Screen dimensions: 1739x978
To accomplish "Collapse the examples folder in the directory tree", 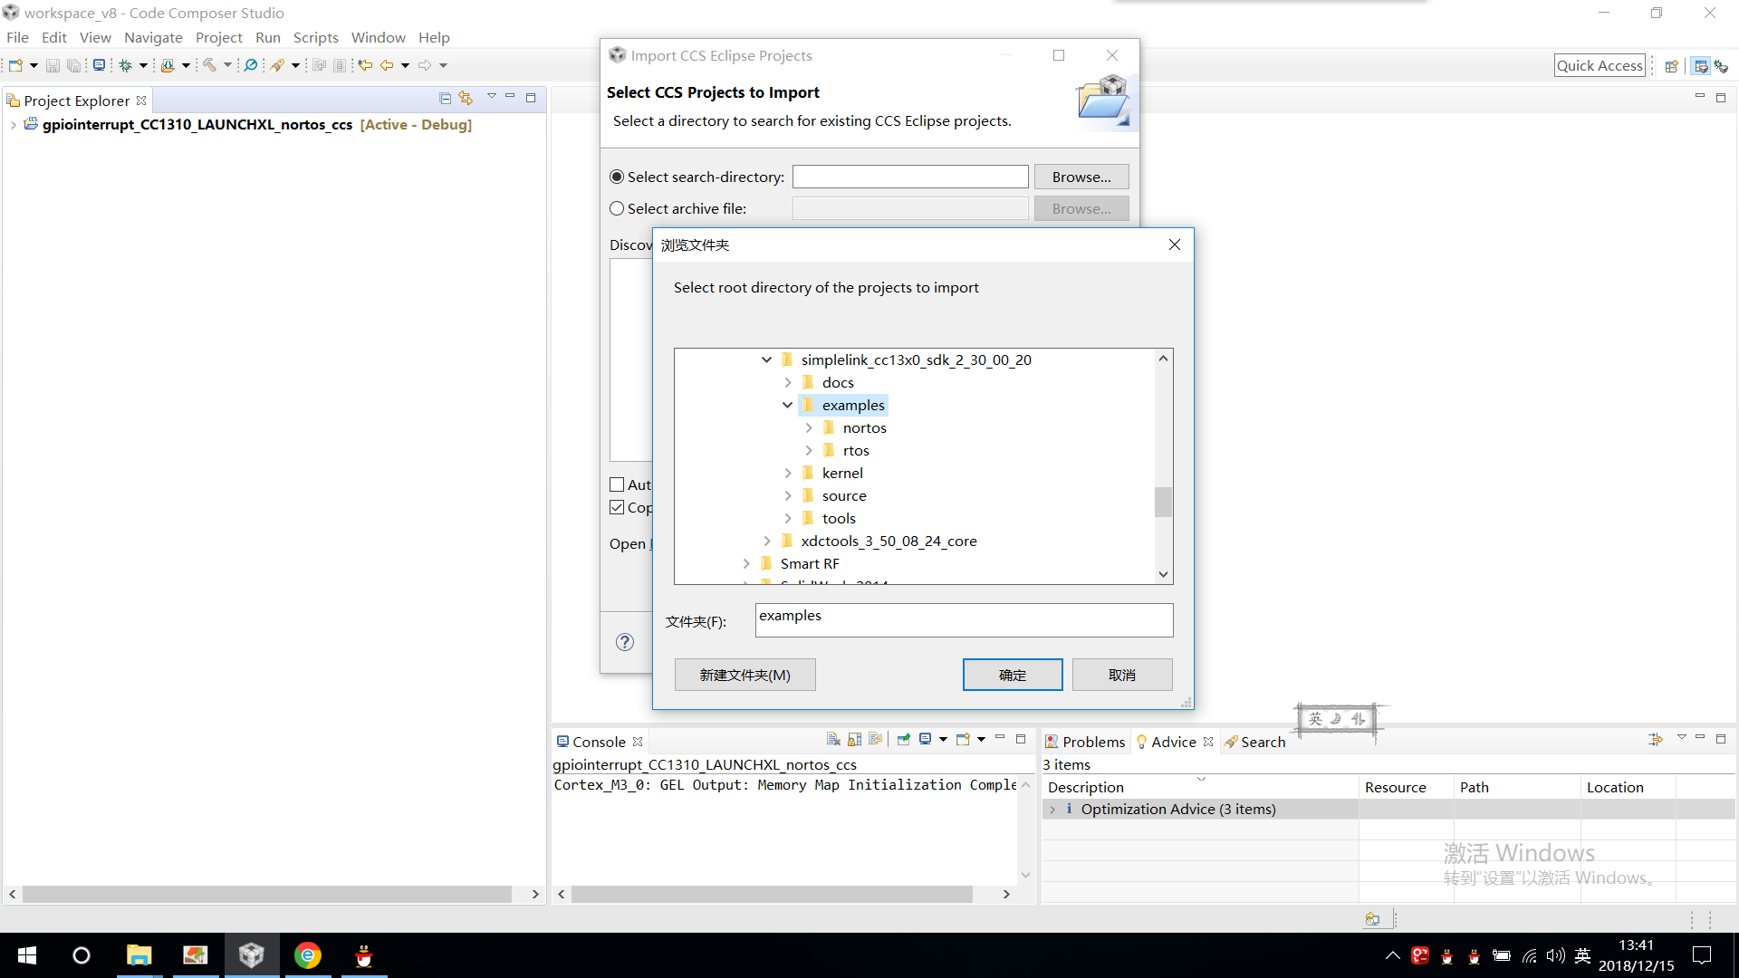I will coord(787,405).
